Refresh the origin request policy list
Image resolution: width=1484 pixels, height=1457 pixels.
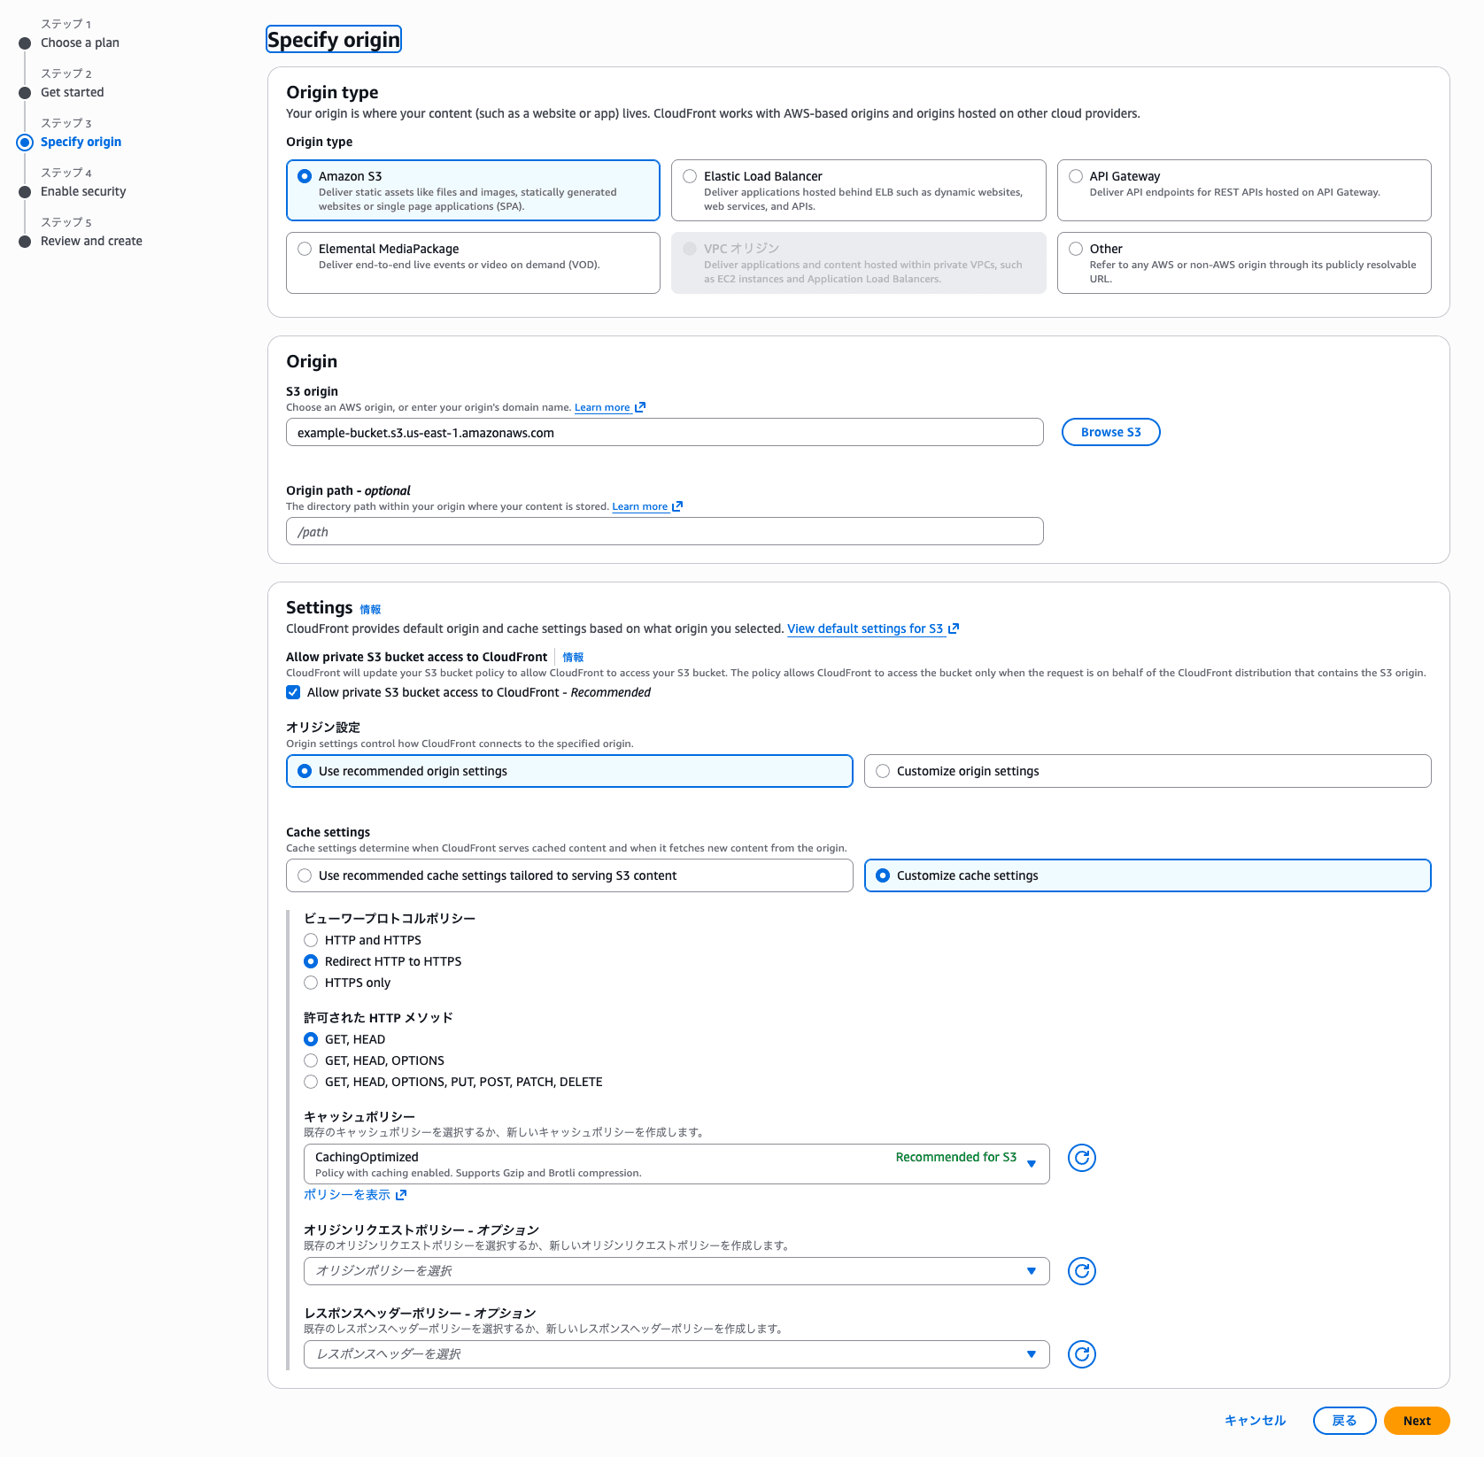(1081, 1271)
